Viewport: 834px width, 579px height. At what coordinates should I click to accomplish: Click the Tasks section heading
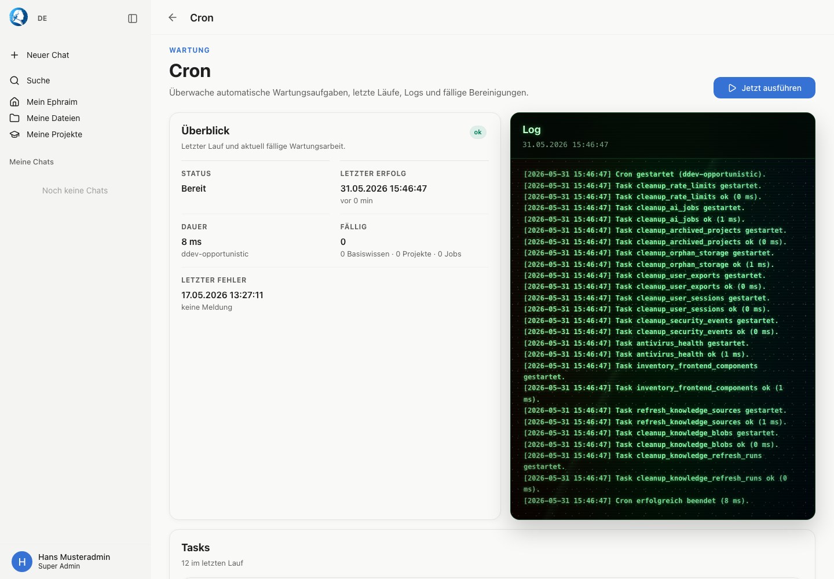(x=196, y=548)
